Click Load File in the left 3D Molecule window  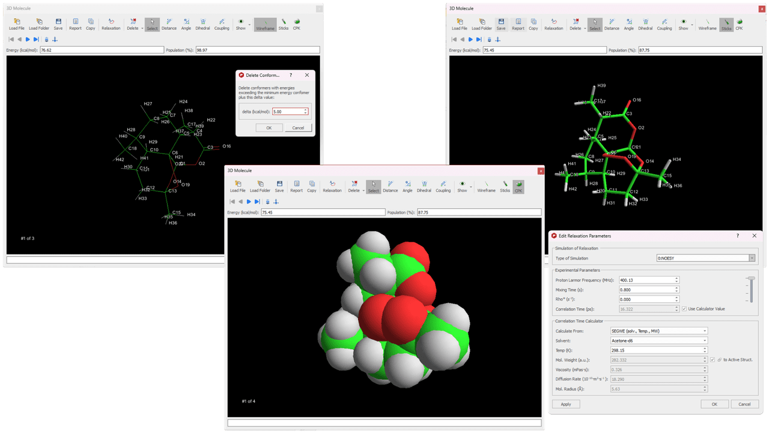coord(17,24)
